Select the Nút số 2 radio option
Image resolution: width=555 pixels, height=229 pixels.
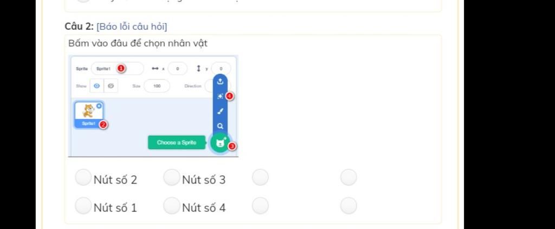(x=83, y=177)
